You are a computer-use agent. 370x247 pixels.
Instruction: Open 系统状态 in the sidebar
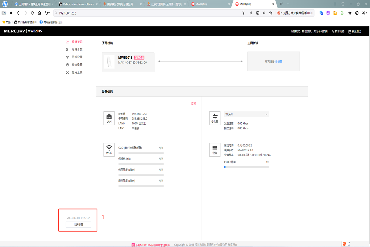point(74,42)
